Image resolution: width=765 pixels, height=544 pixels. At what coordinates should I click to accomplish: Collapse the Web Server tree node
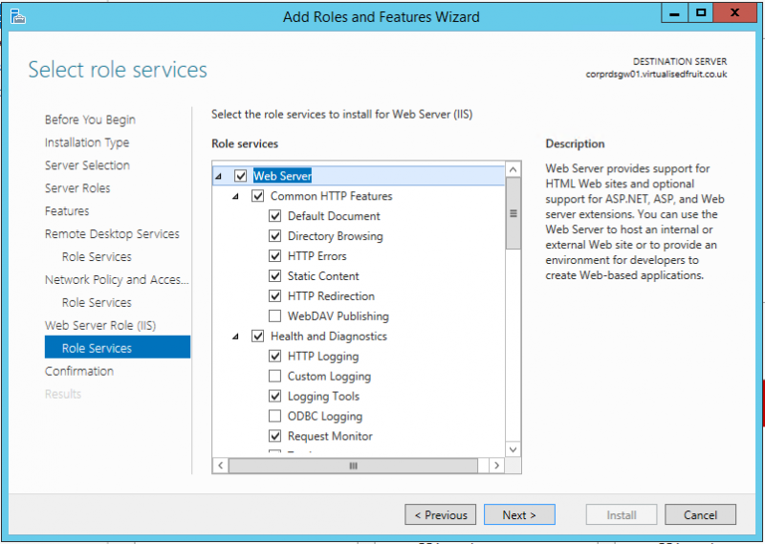pyautogui.click(x=219, y=176)
